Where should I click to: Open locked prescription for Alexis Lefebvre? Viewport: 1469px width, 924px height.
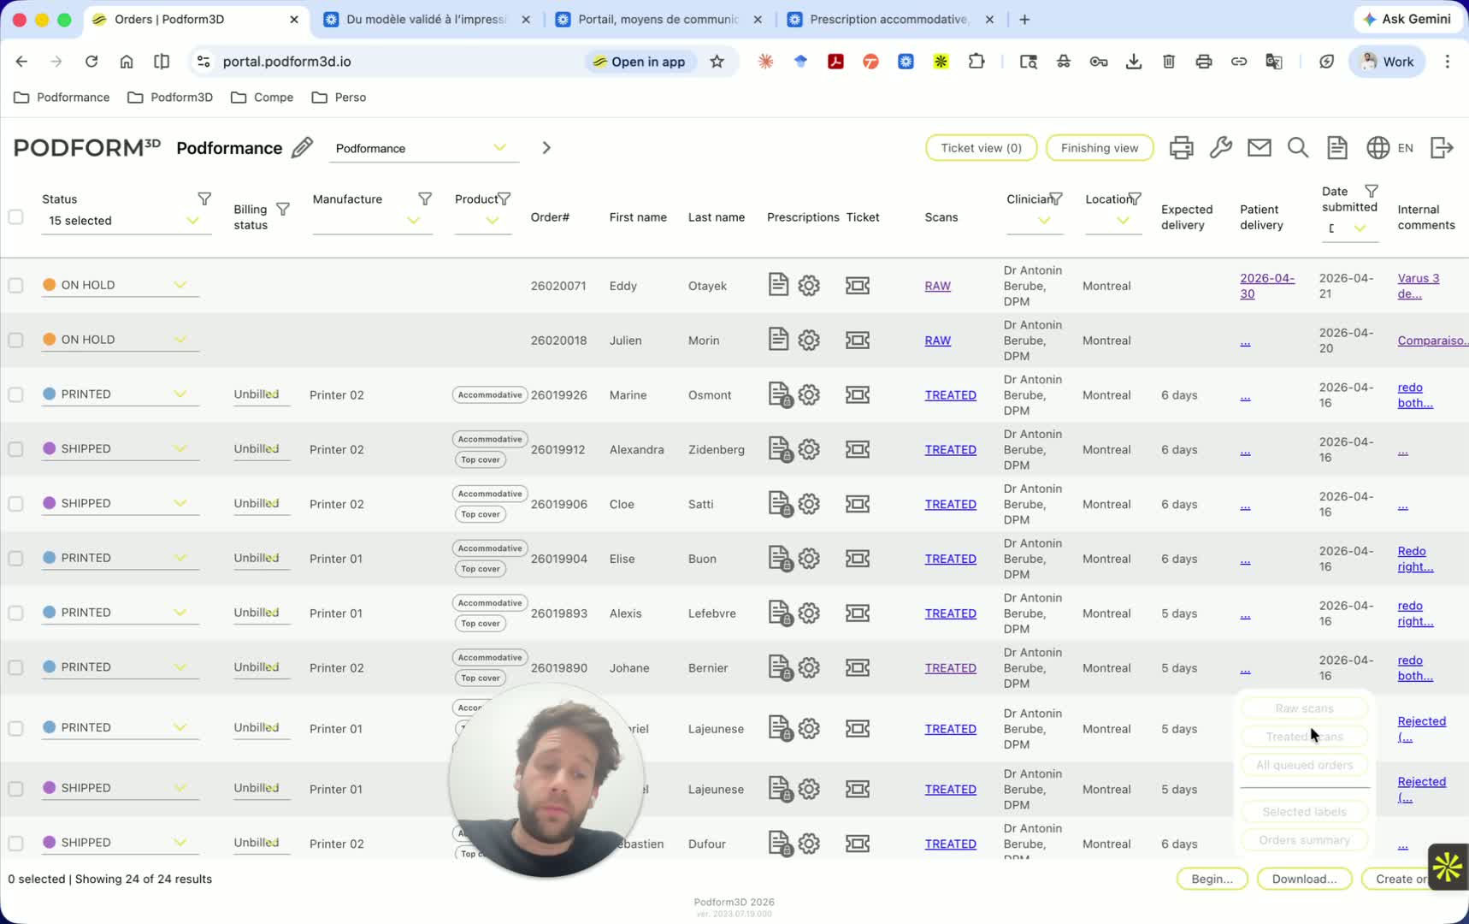(x=780, y=613)
